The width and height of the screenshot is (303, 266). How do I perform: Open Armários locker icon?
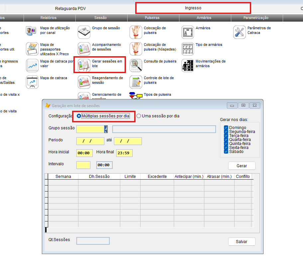[188, 32]
